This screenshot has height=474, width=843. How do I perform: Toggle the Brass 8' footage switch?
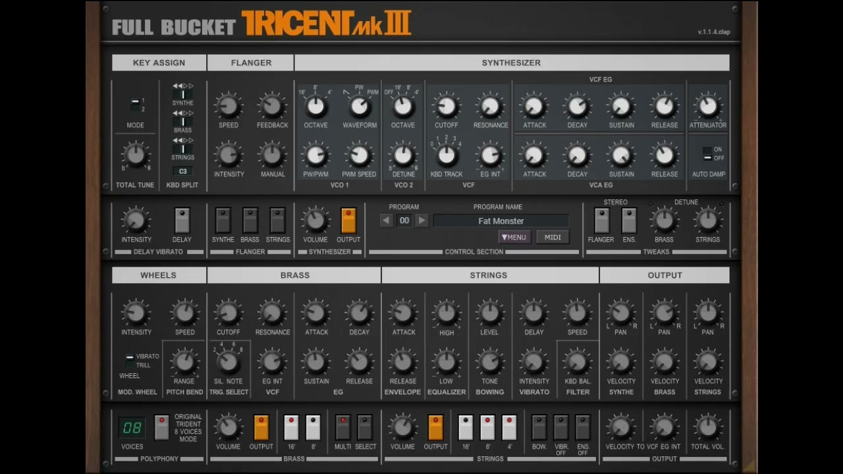(313, 427)
